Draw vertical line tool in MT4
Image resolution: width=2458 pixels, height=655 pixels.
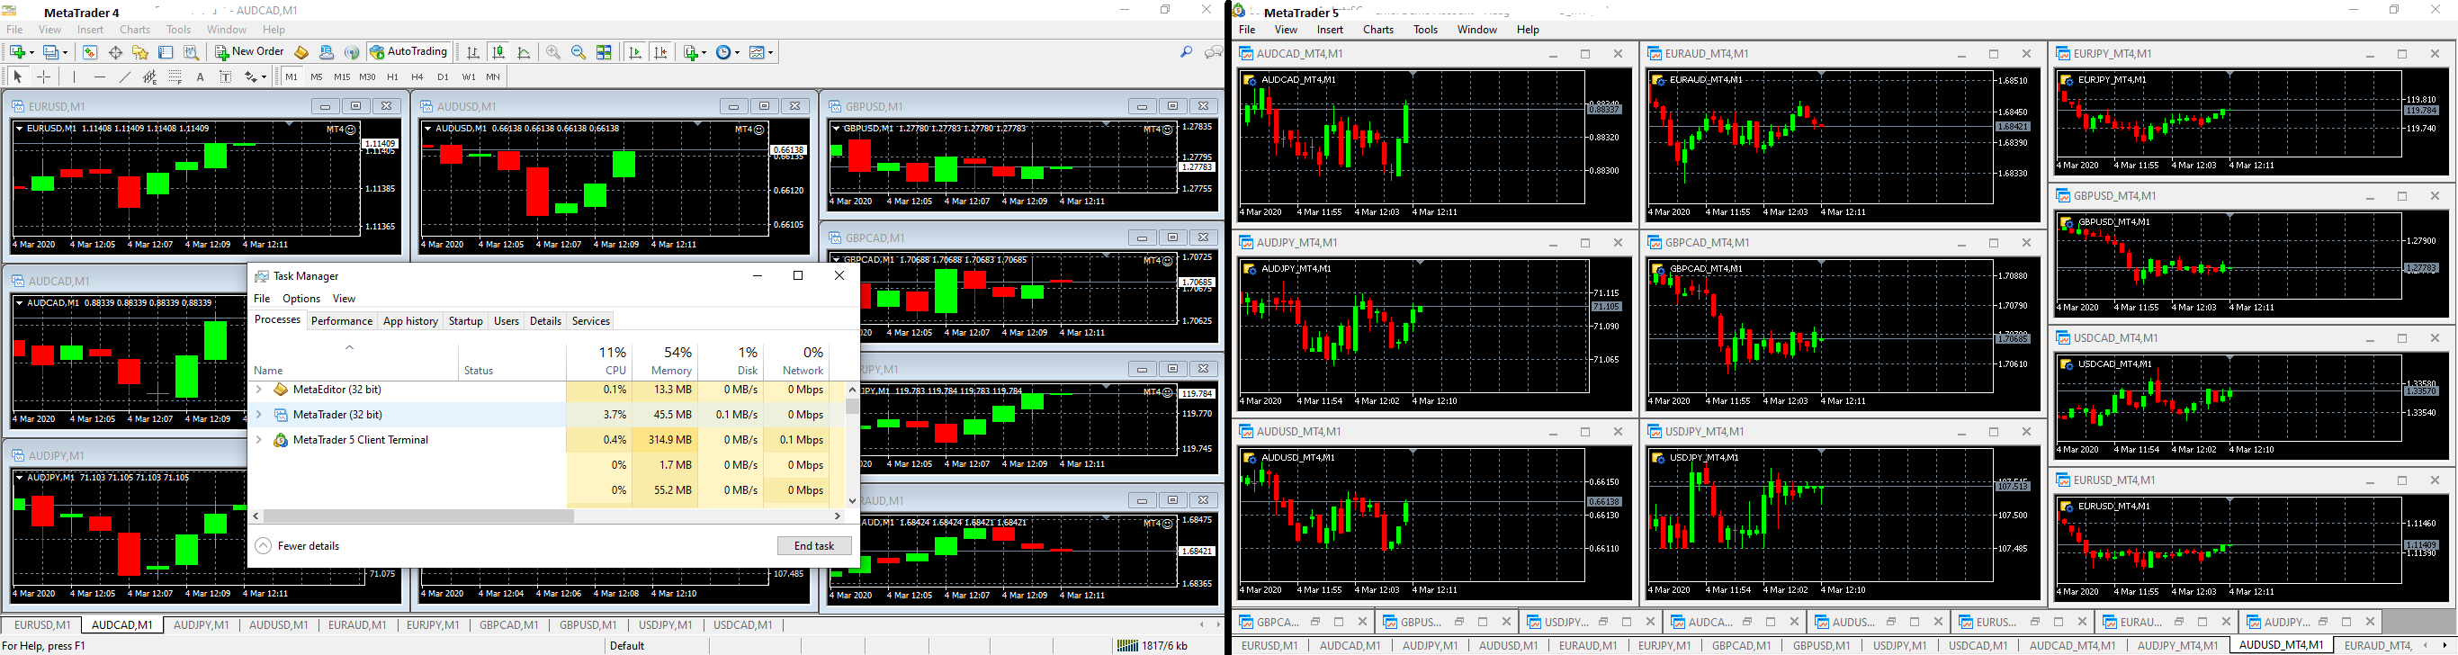[74, 77]
